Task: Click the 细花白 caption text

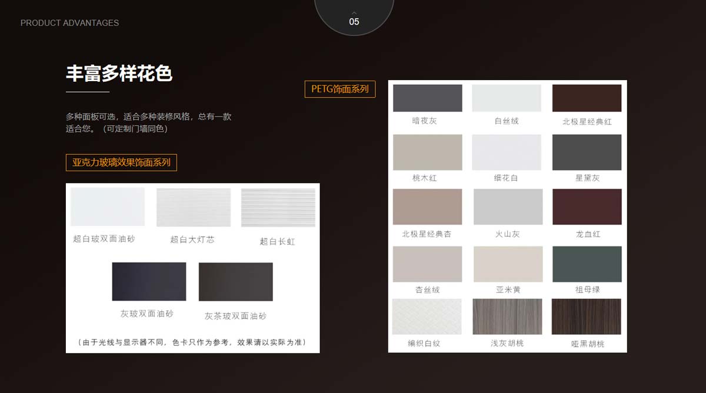Action: point(506,178)
